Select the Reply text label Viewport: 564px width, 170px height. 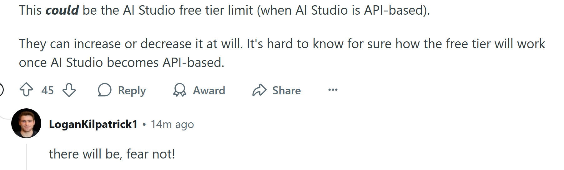pos(132,91)
